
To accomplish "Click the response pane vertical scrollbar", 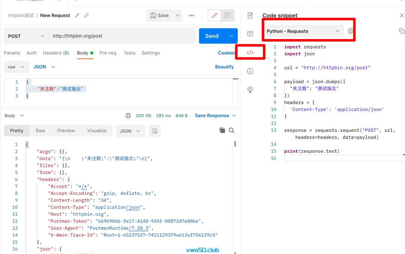I will pos(235,144).
